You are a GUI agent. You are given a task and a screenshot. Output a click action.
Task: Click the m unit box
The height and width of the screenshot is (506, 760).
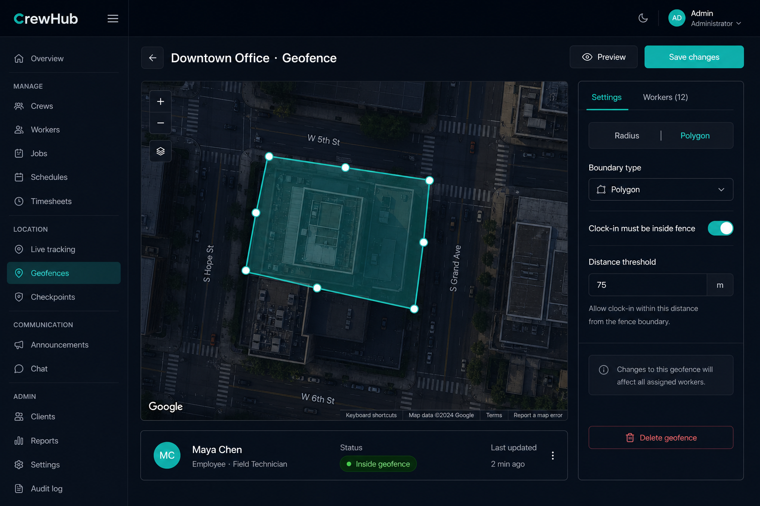[720, 285]
